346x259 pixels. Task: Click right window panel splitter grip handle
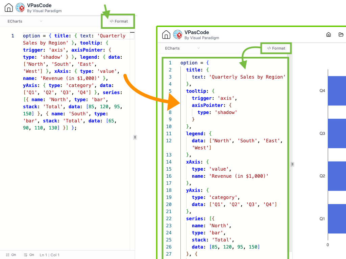[292, 164]
